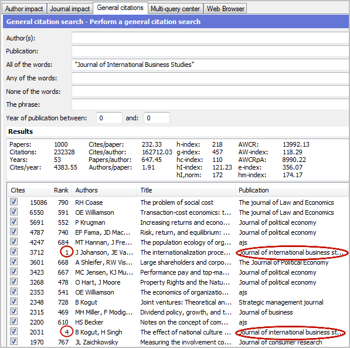Select the Any of the words field
Viewport: 350px width, 348px height.
coord(210,78)
